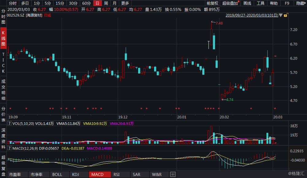Click the MACD:0.14088 value label
307x178 pixels.
click(99, 148)
